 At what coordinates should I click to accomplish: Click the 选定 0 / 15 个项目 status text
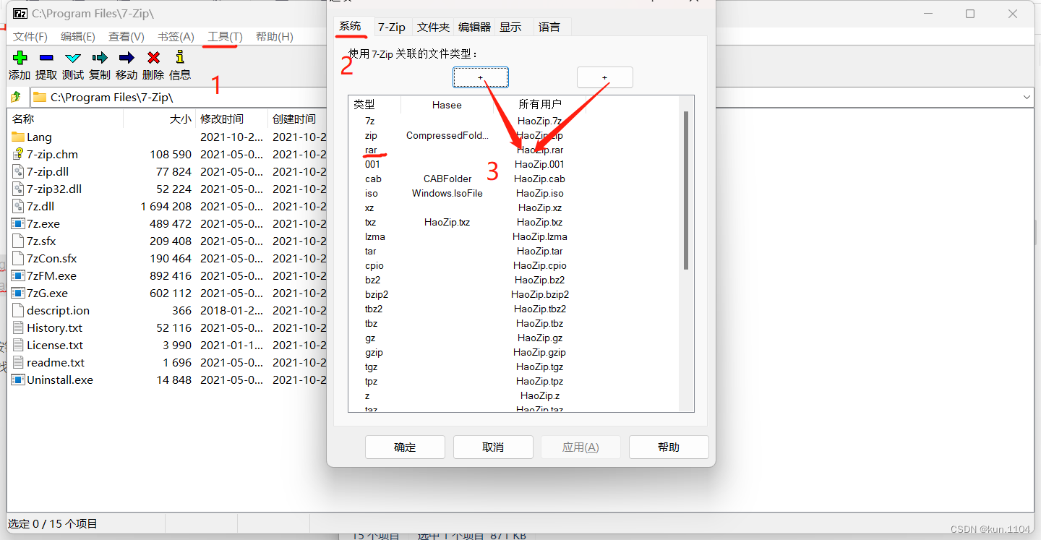(53, 523)
